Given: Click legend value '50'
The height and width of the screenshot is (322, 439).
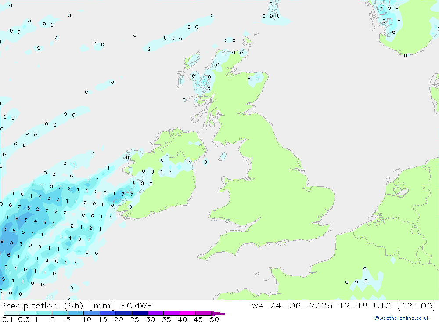Looking at the screenshot, I should [x=214, y=319].
